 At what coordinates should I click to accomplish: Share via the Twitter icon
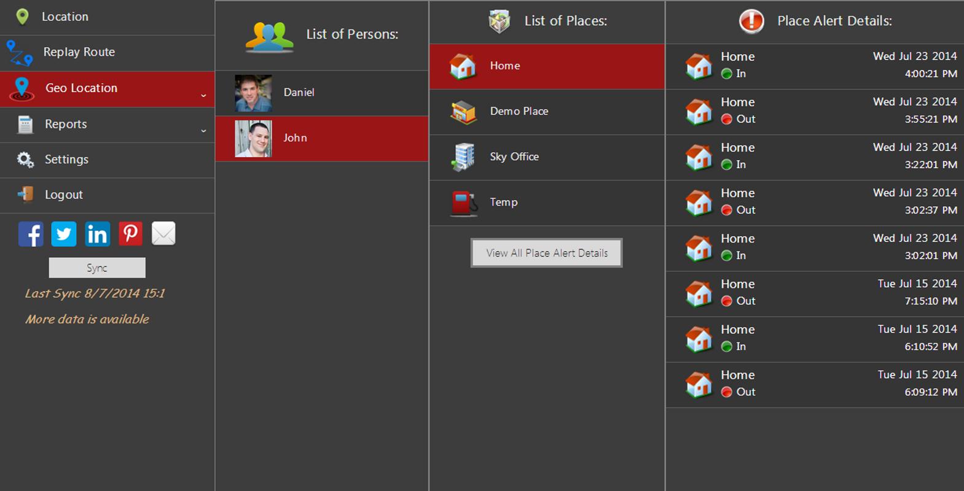(x=64, y=234)
